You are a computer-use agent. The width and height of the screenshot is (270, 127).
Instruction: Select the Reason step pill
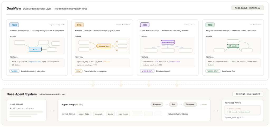pyautogui.click(x=157, y=105)
